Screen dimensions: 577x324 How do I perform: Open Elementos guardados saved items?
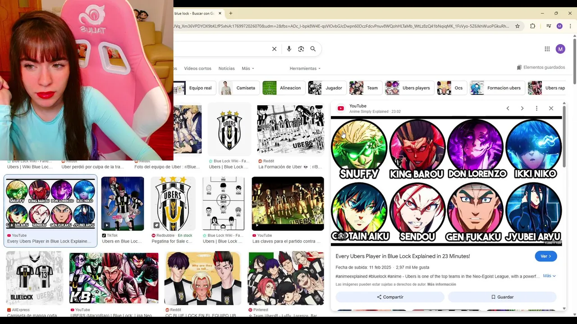541,67
